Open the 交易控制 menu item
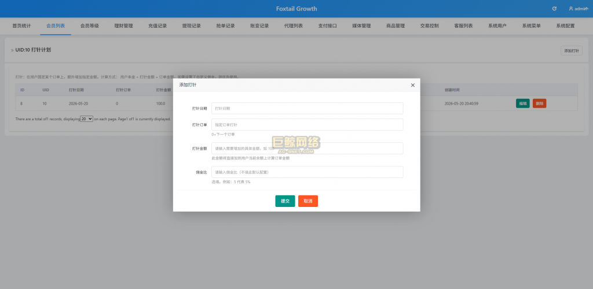 (429, 26)
